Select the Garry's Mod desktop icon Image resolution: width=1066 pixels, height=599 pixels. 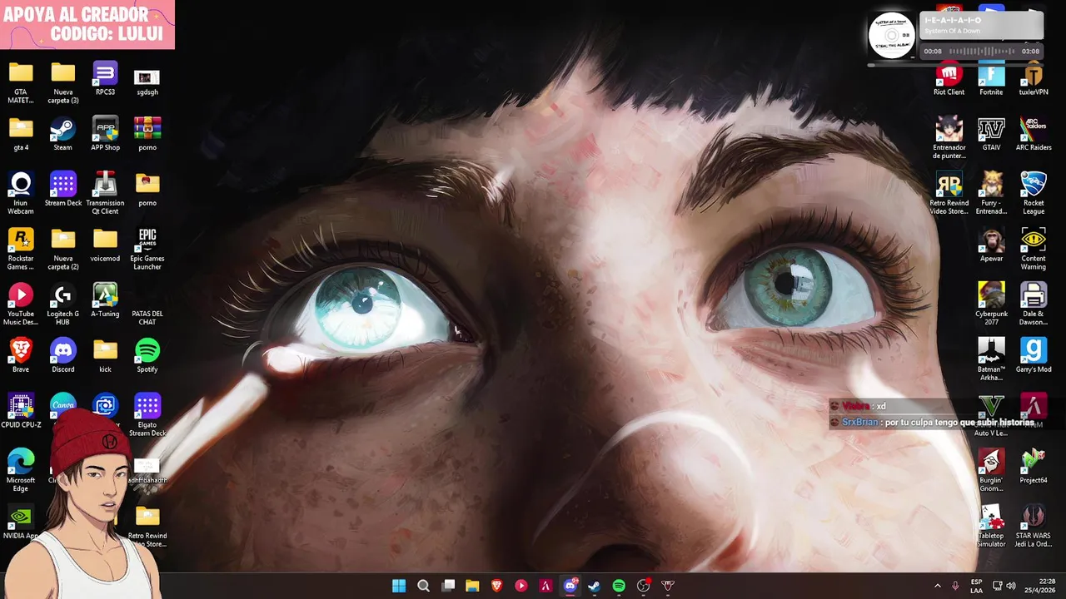[1034, 356]
